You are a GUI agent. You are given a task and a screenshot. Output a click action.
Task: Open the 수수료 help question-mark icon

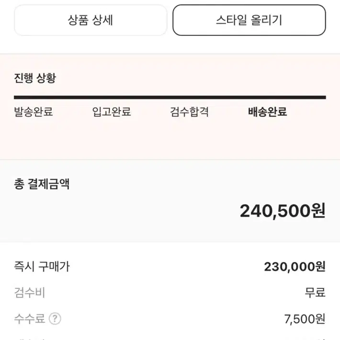tap(55, 318)
